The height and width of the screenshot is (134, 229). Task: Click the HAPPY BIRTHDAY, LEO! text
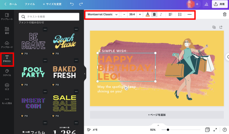pyautogui.click(x=126, y=68)
